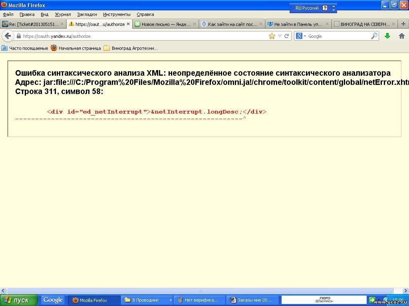Viewport: 409px width, 306px height.
Task: Expand the Проводник taskbar group
Action: tap(171, 300)
